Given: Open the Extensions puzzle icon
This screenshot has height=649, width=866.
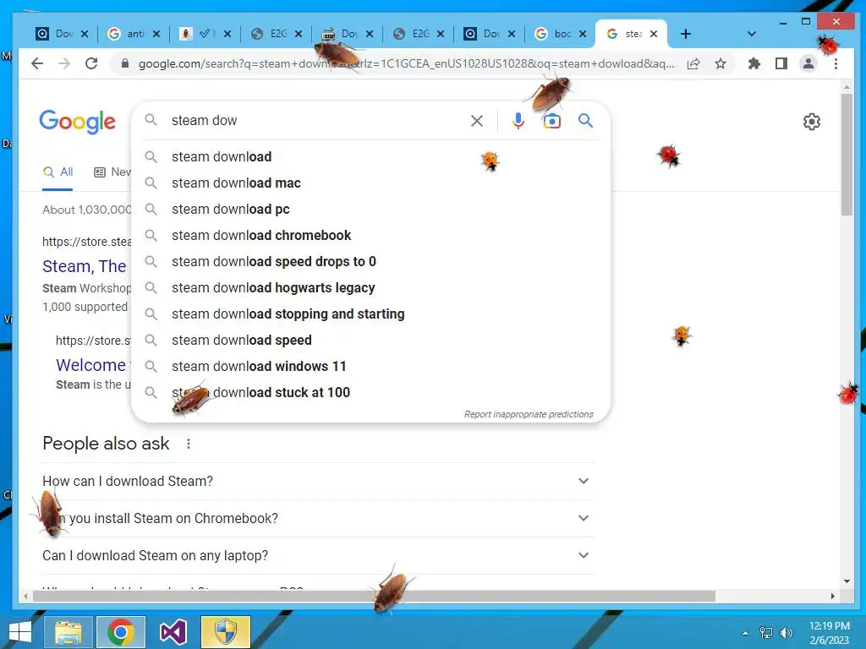Looking at the screenshot, I should [x=754, y=63].
